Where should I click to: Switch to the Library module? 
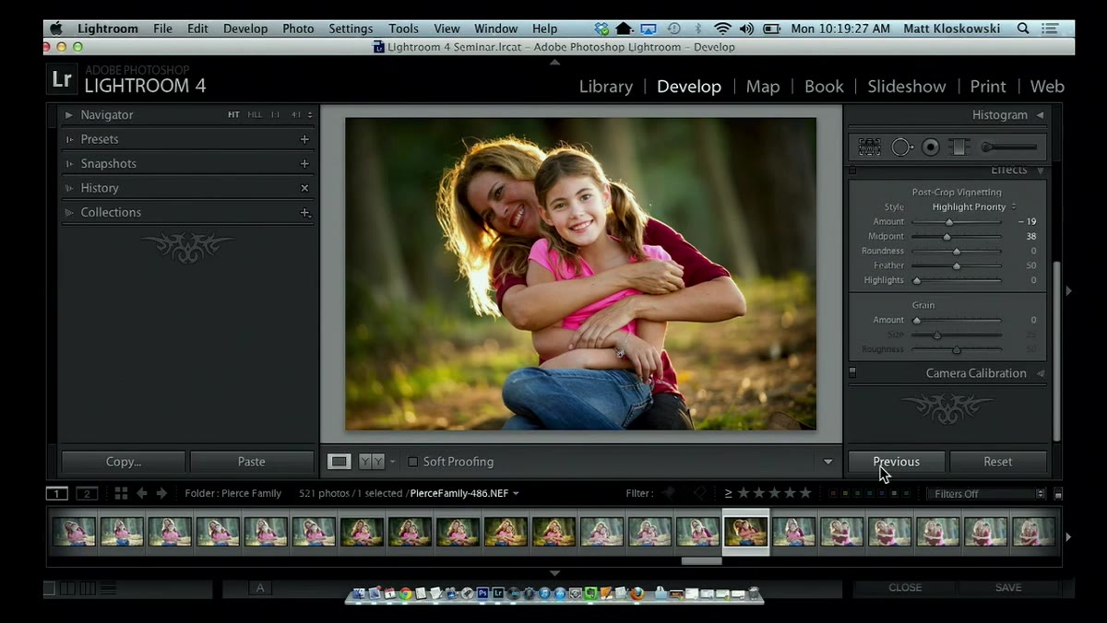605,87
